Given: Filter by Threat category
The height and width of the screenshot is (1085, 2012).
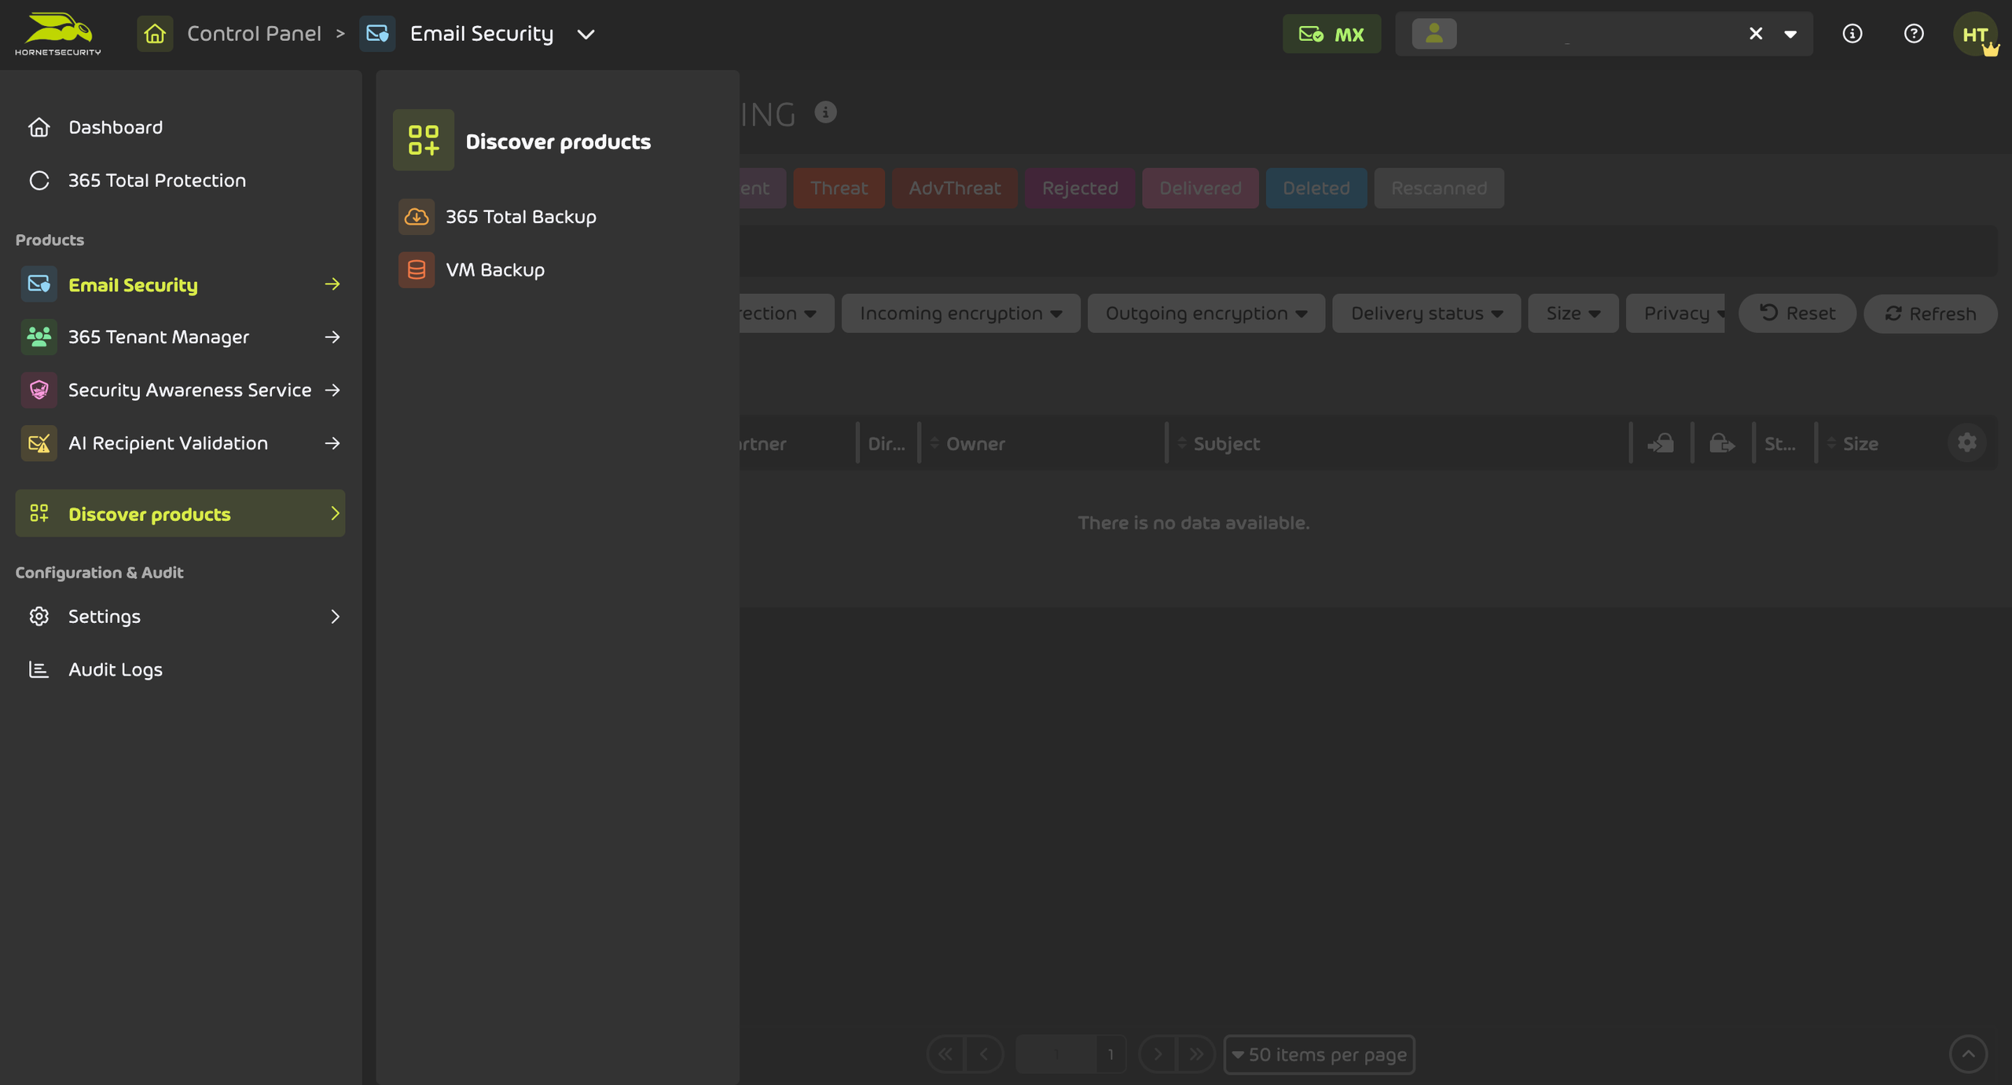Looking at the screenshot, I should [x=839, y=189].
